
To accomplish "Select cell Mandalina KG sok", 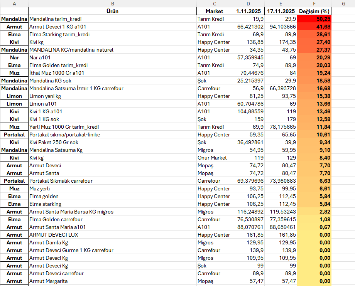I will pos(113,81).
